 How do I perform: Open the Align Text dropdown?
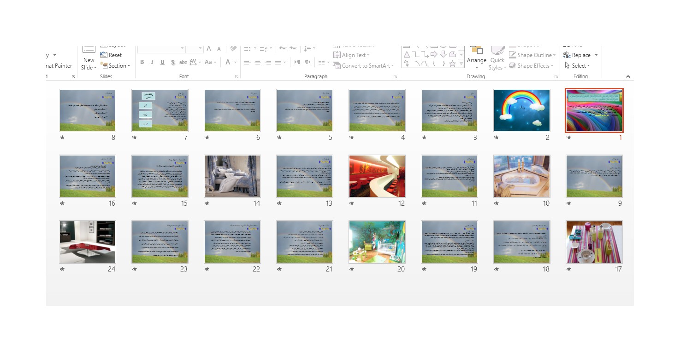coord(351,55)
